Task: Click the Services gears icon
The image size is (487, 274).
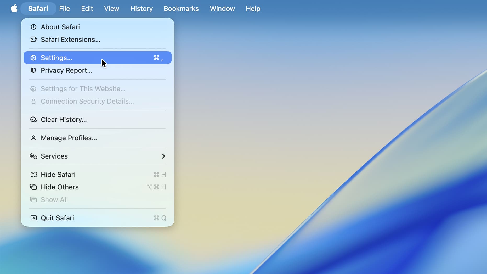Action: 33,156
